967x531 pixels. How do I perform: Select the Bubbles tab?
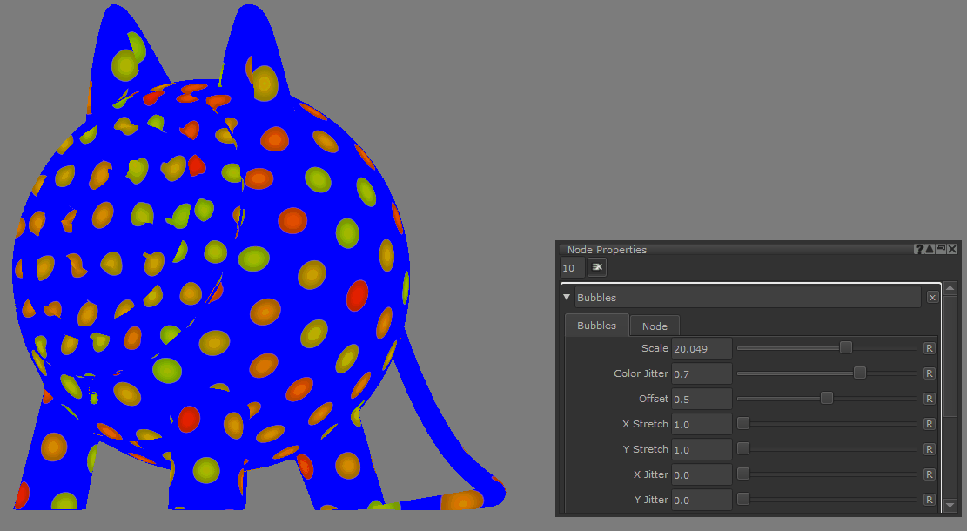596,326
